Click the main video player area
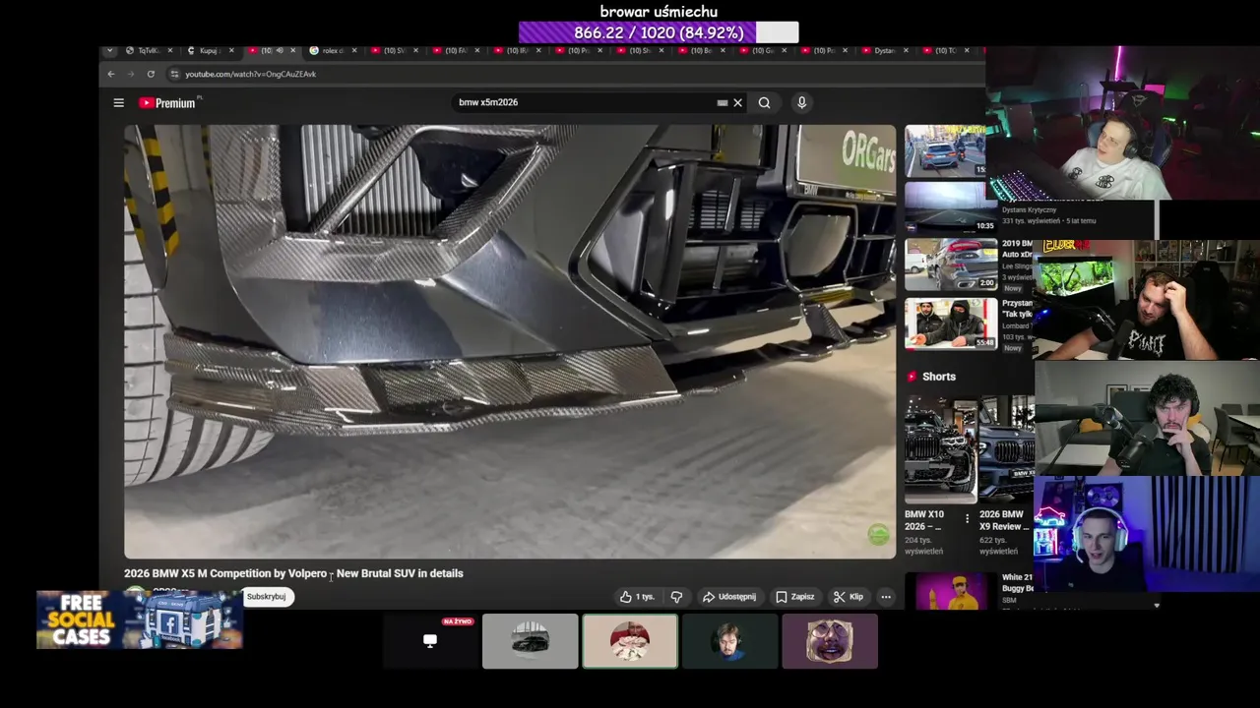The width and height of the screenshot is (1260, 708). [510, 341]
